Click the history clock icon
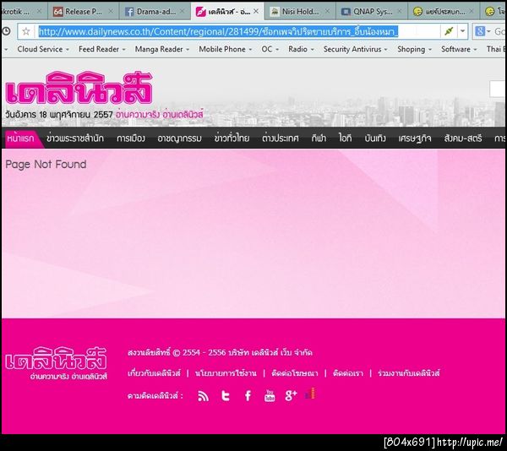This screenshot has width=507, height=451. coord(6,31)
